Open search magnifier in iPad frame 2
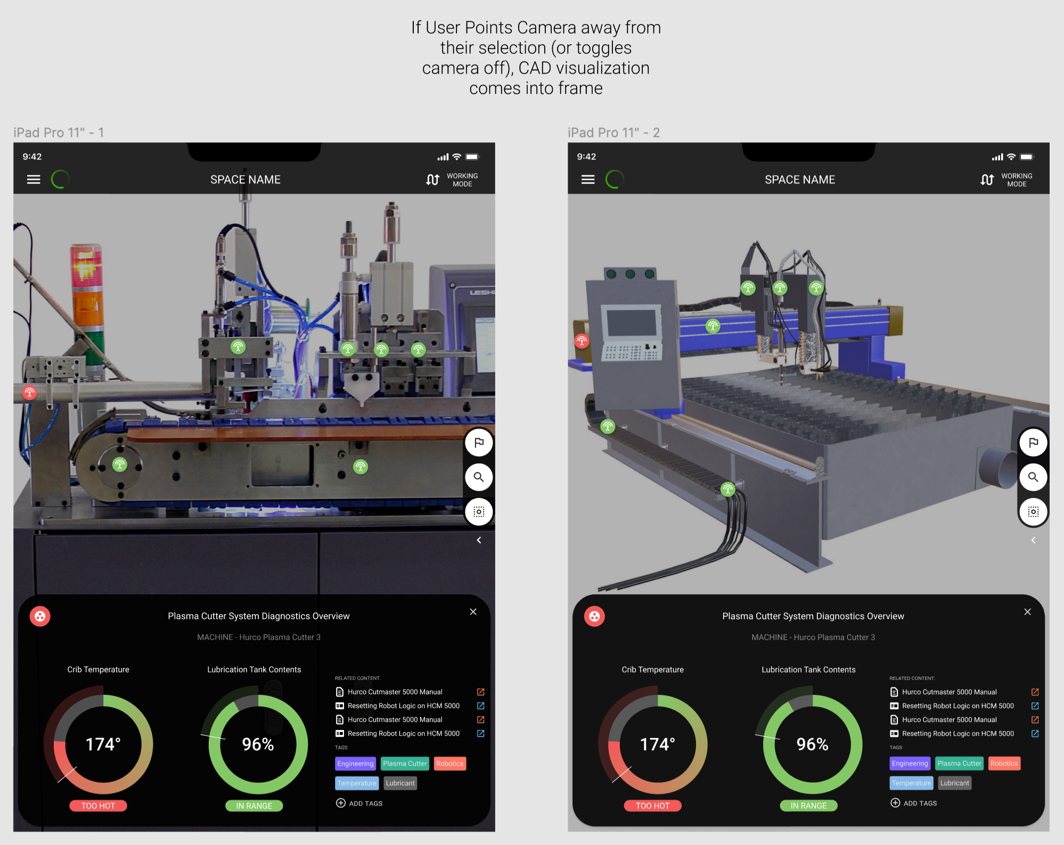 [1033, 477]
